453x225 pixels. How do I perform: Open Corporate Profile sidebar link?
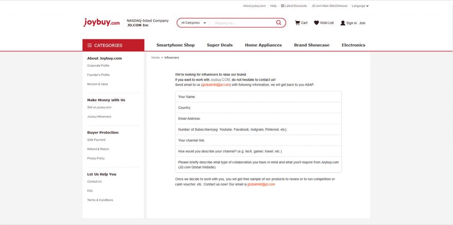(x=98, y=66)
